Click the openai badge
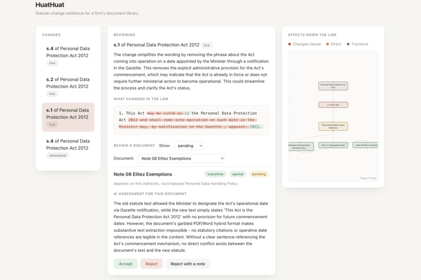421x280 pixels. 238,174
